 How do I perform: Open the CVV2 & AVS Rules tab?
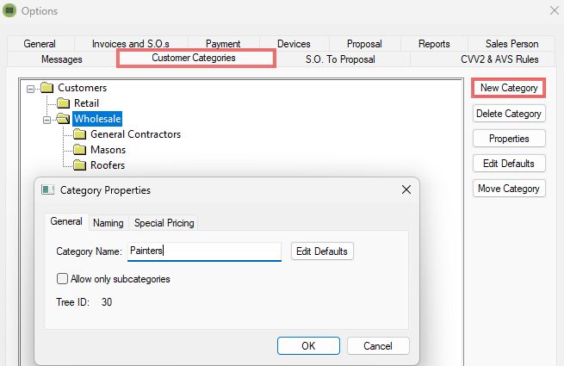487,59
